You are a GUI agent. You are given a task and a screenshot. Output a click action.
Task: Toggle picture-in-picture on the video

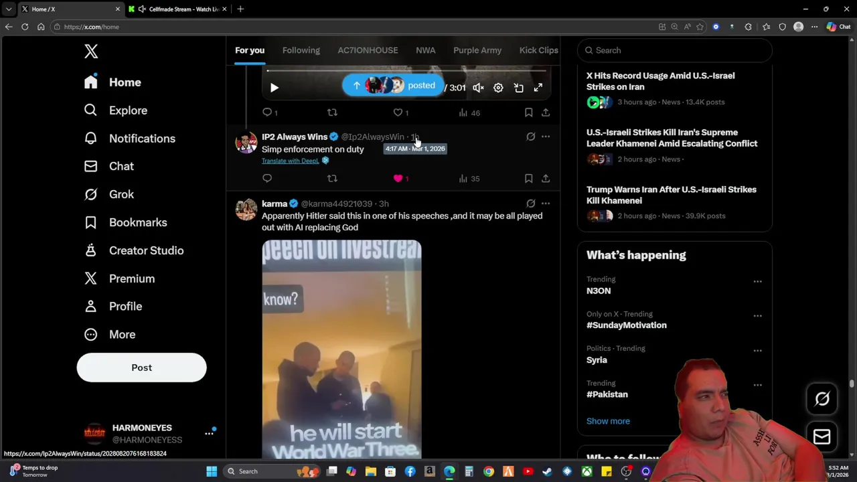coord(518,88)
